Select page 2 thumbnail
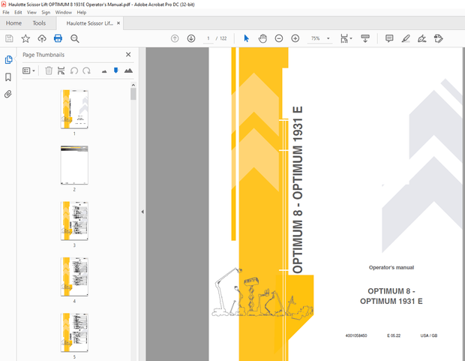Image resolution: width=465 pixels, height=361 pixels. point(74,165)
